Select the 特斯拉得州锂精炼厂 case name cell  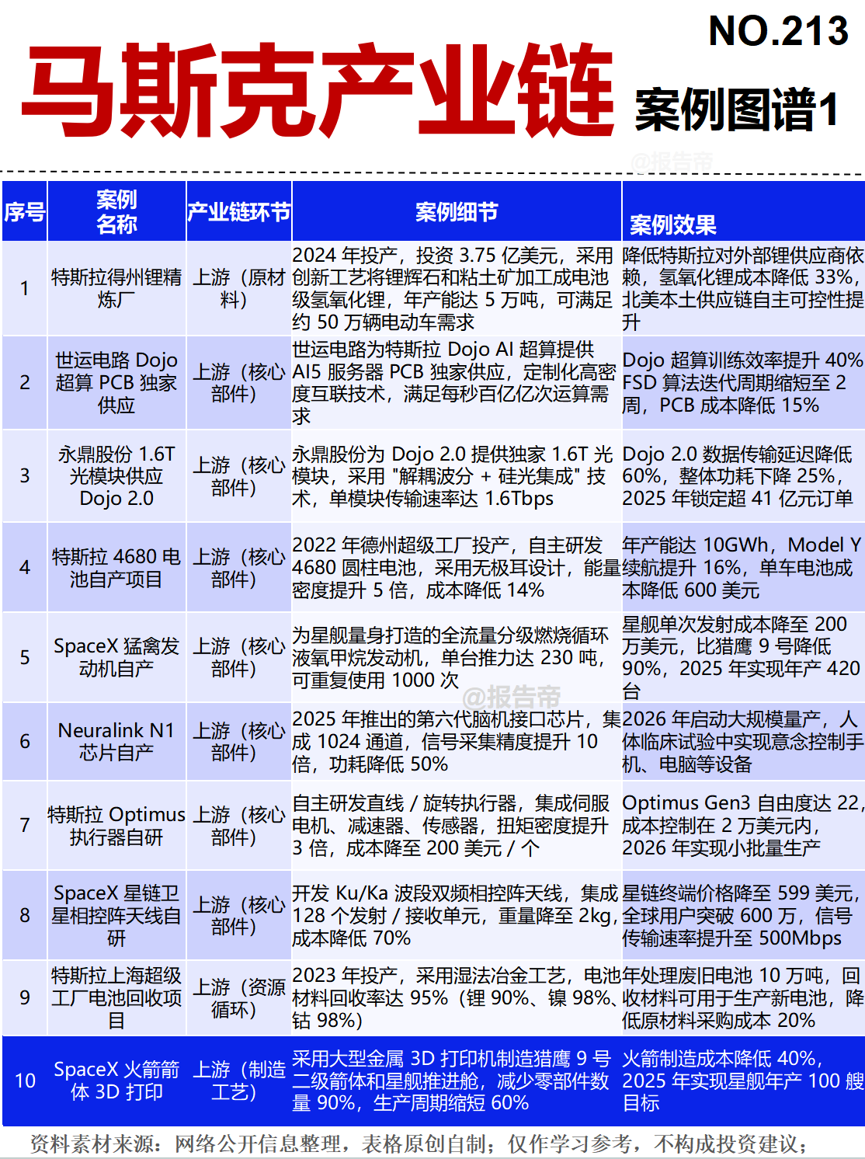116,288
